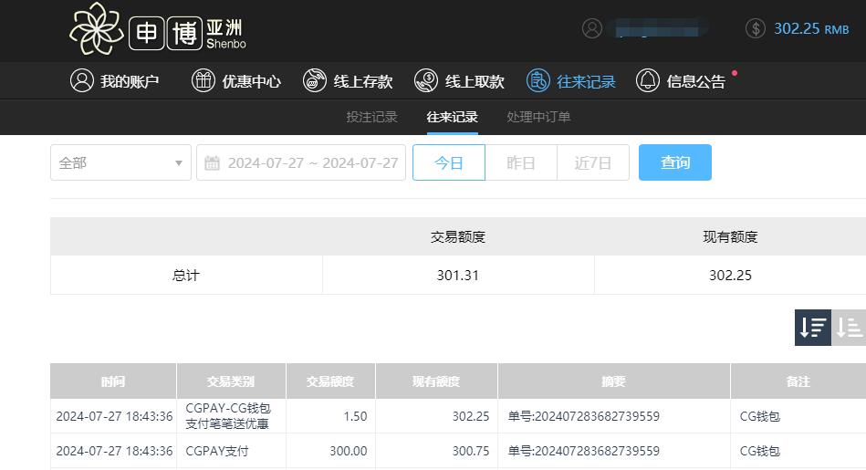Click the 交易类别 column header
The width and height of the screenshot is (866, 470).
click(231, 381)
